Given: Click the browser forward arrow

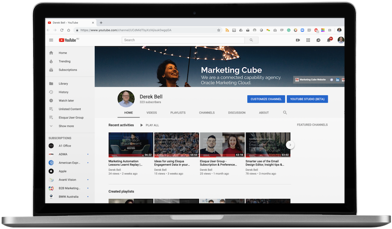Looking at the screenshot, I should (55, 30).
